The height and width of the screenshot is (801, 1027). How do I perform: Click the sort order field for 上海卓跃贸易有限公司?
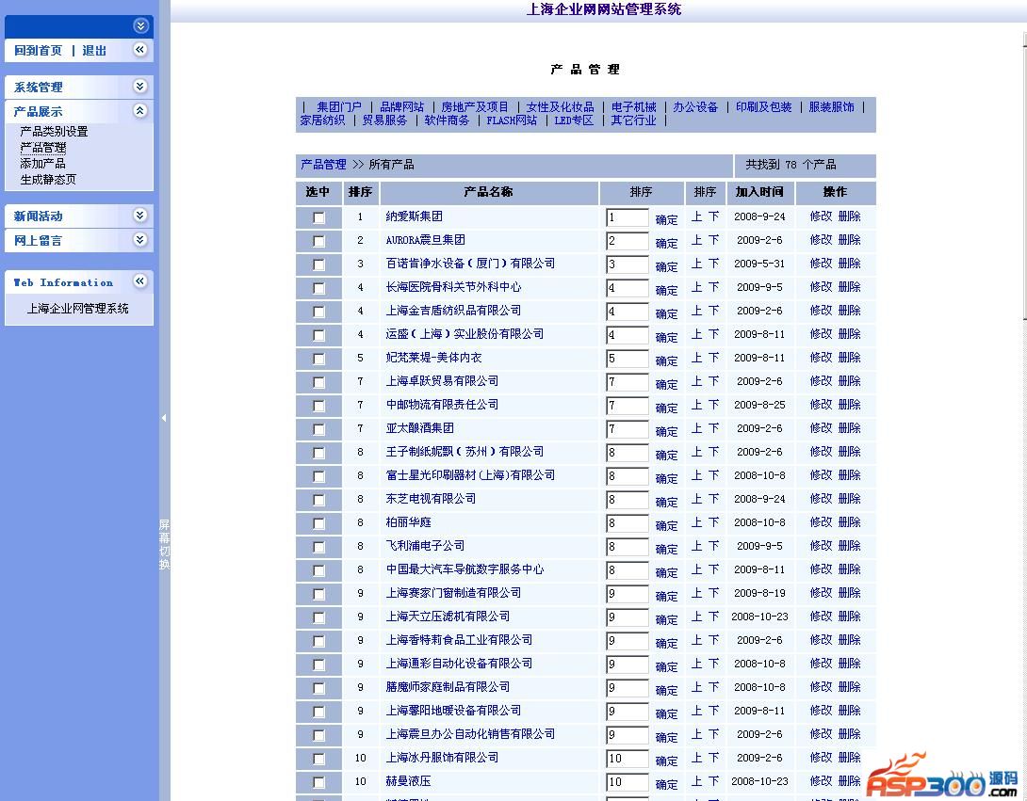pos(627,383)
